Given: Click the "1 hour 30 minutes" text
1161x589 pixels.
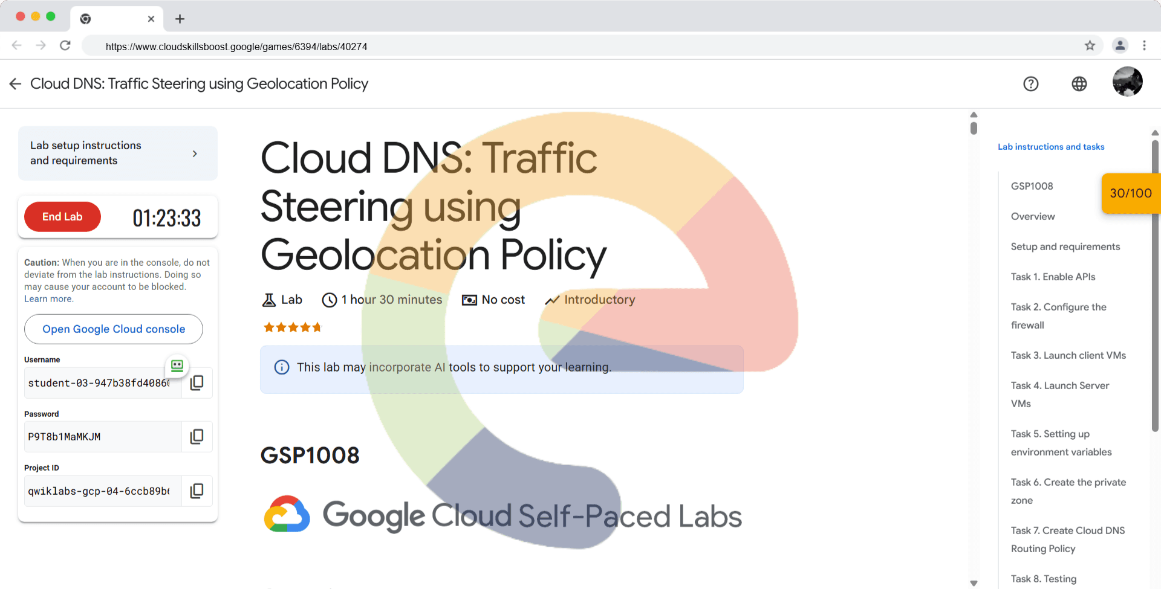Looking at the screenshot, I should click(x=392, y=300).
